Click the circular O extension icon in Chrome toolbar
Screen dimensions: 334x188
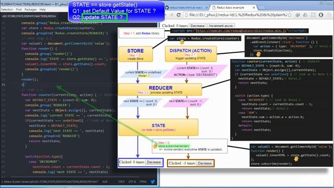(x=321, y=15)
